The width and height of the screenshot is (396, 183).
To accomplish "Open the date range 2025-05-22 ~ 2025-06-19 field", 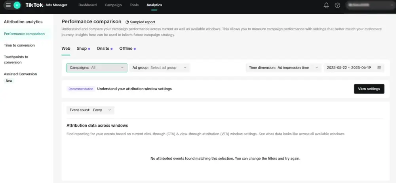I will (354, 67).
